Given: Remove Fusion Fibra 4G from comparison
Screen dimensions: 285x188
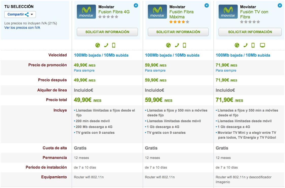Looking at the screenshot, I should pos(136,5).
